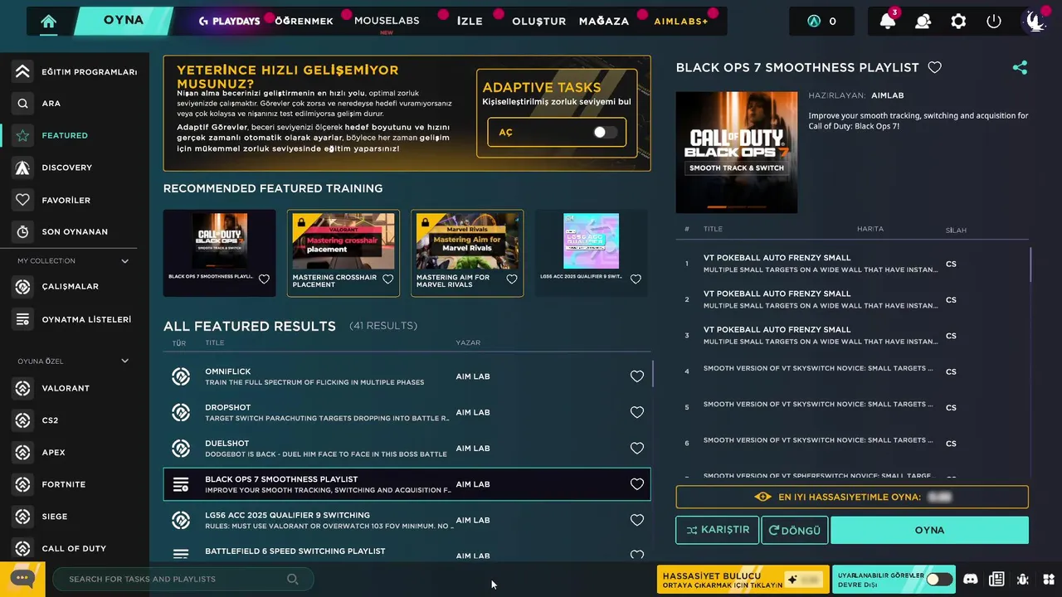Click the search for tasks and playlists field

pos(183,579)
